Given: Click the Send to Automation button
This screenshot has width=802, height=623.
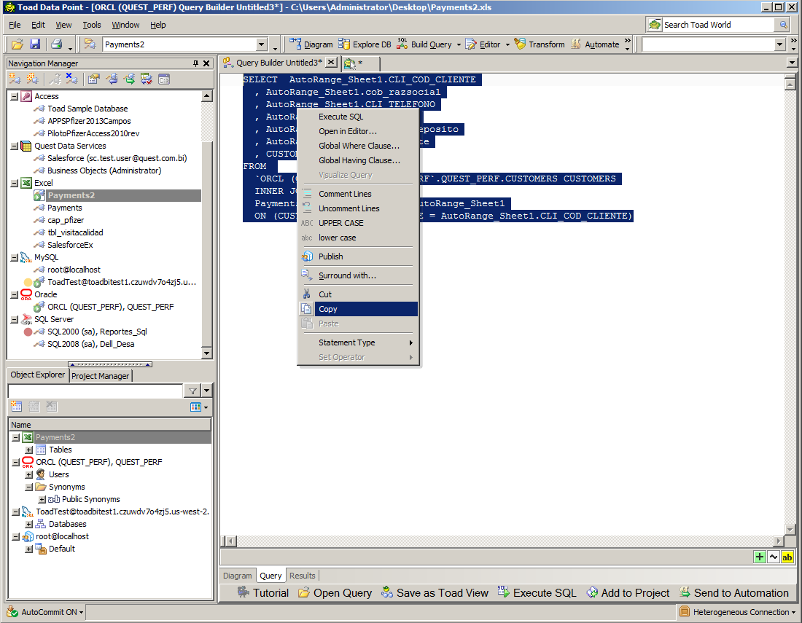Looking at the screenshot, I should 734,593.
